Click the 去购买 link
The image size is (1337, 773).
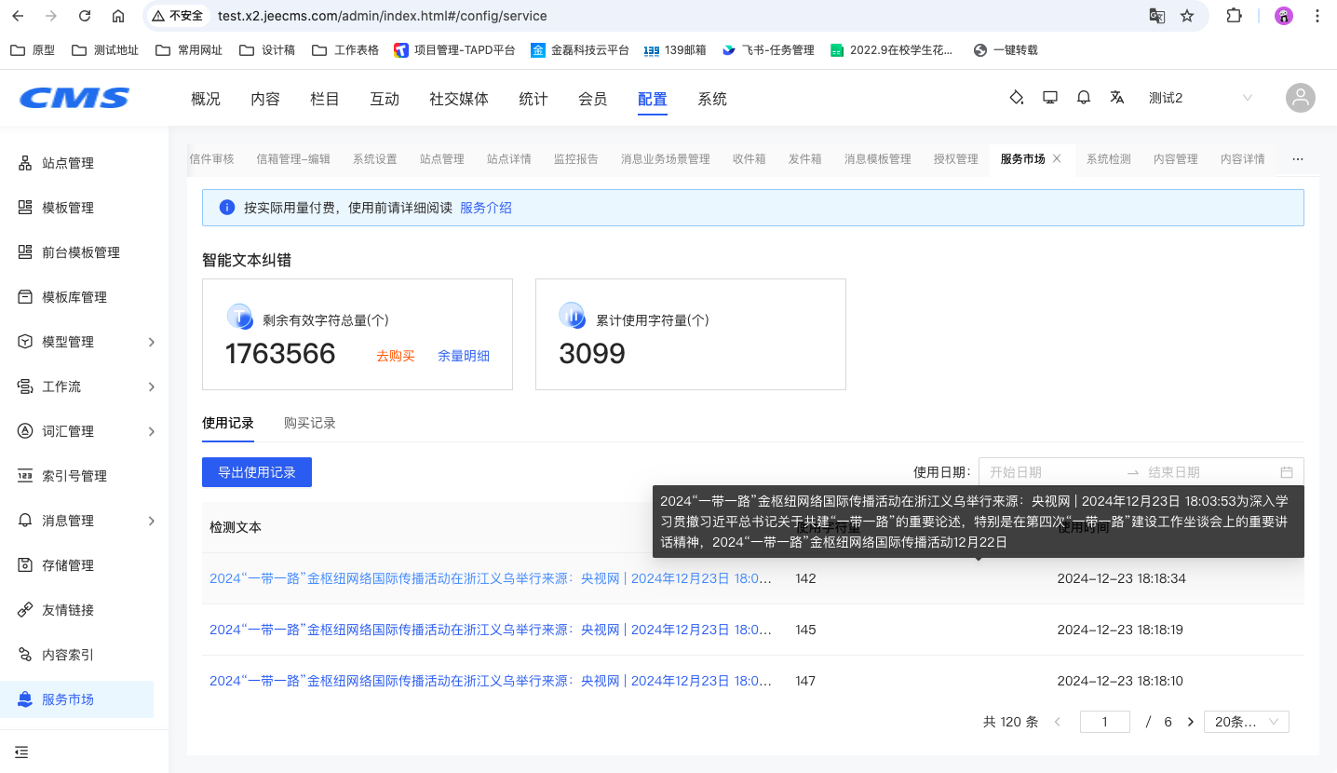tap(395, 356)
